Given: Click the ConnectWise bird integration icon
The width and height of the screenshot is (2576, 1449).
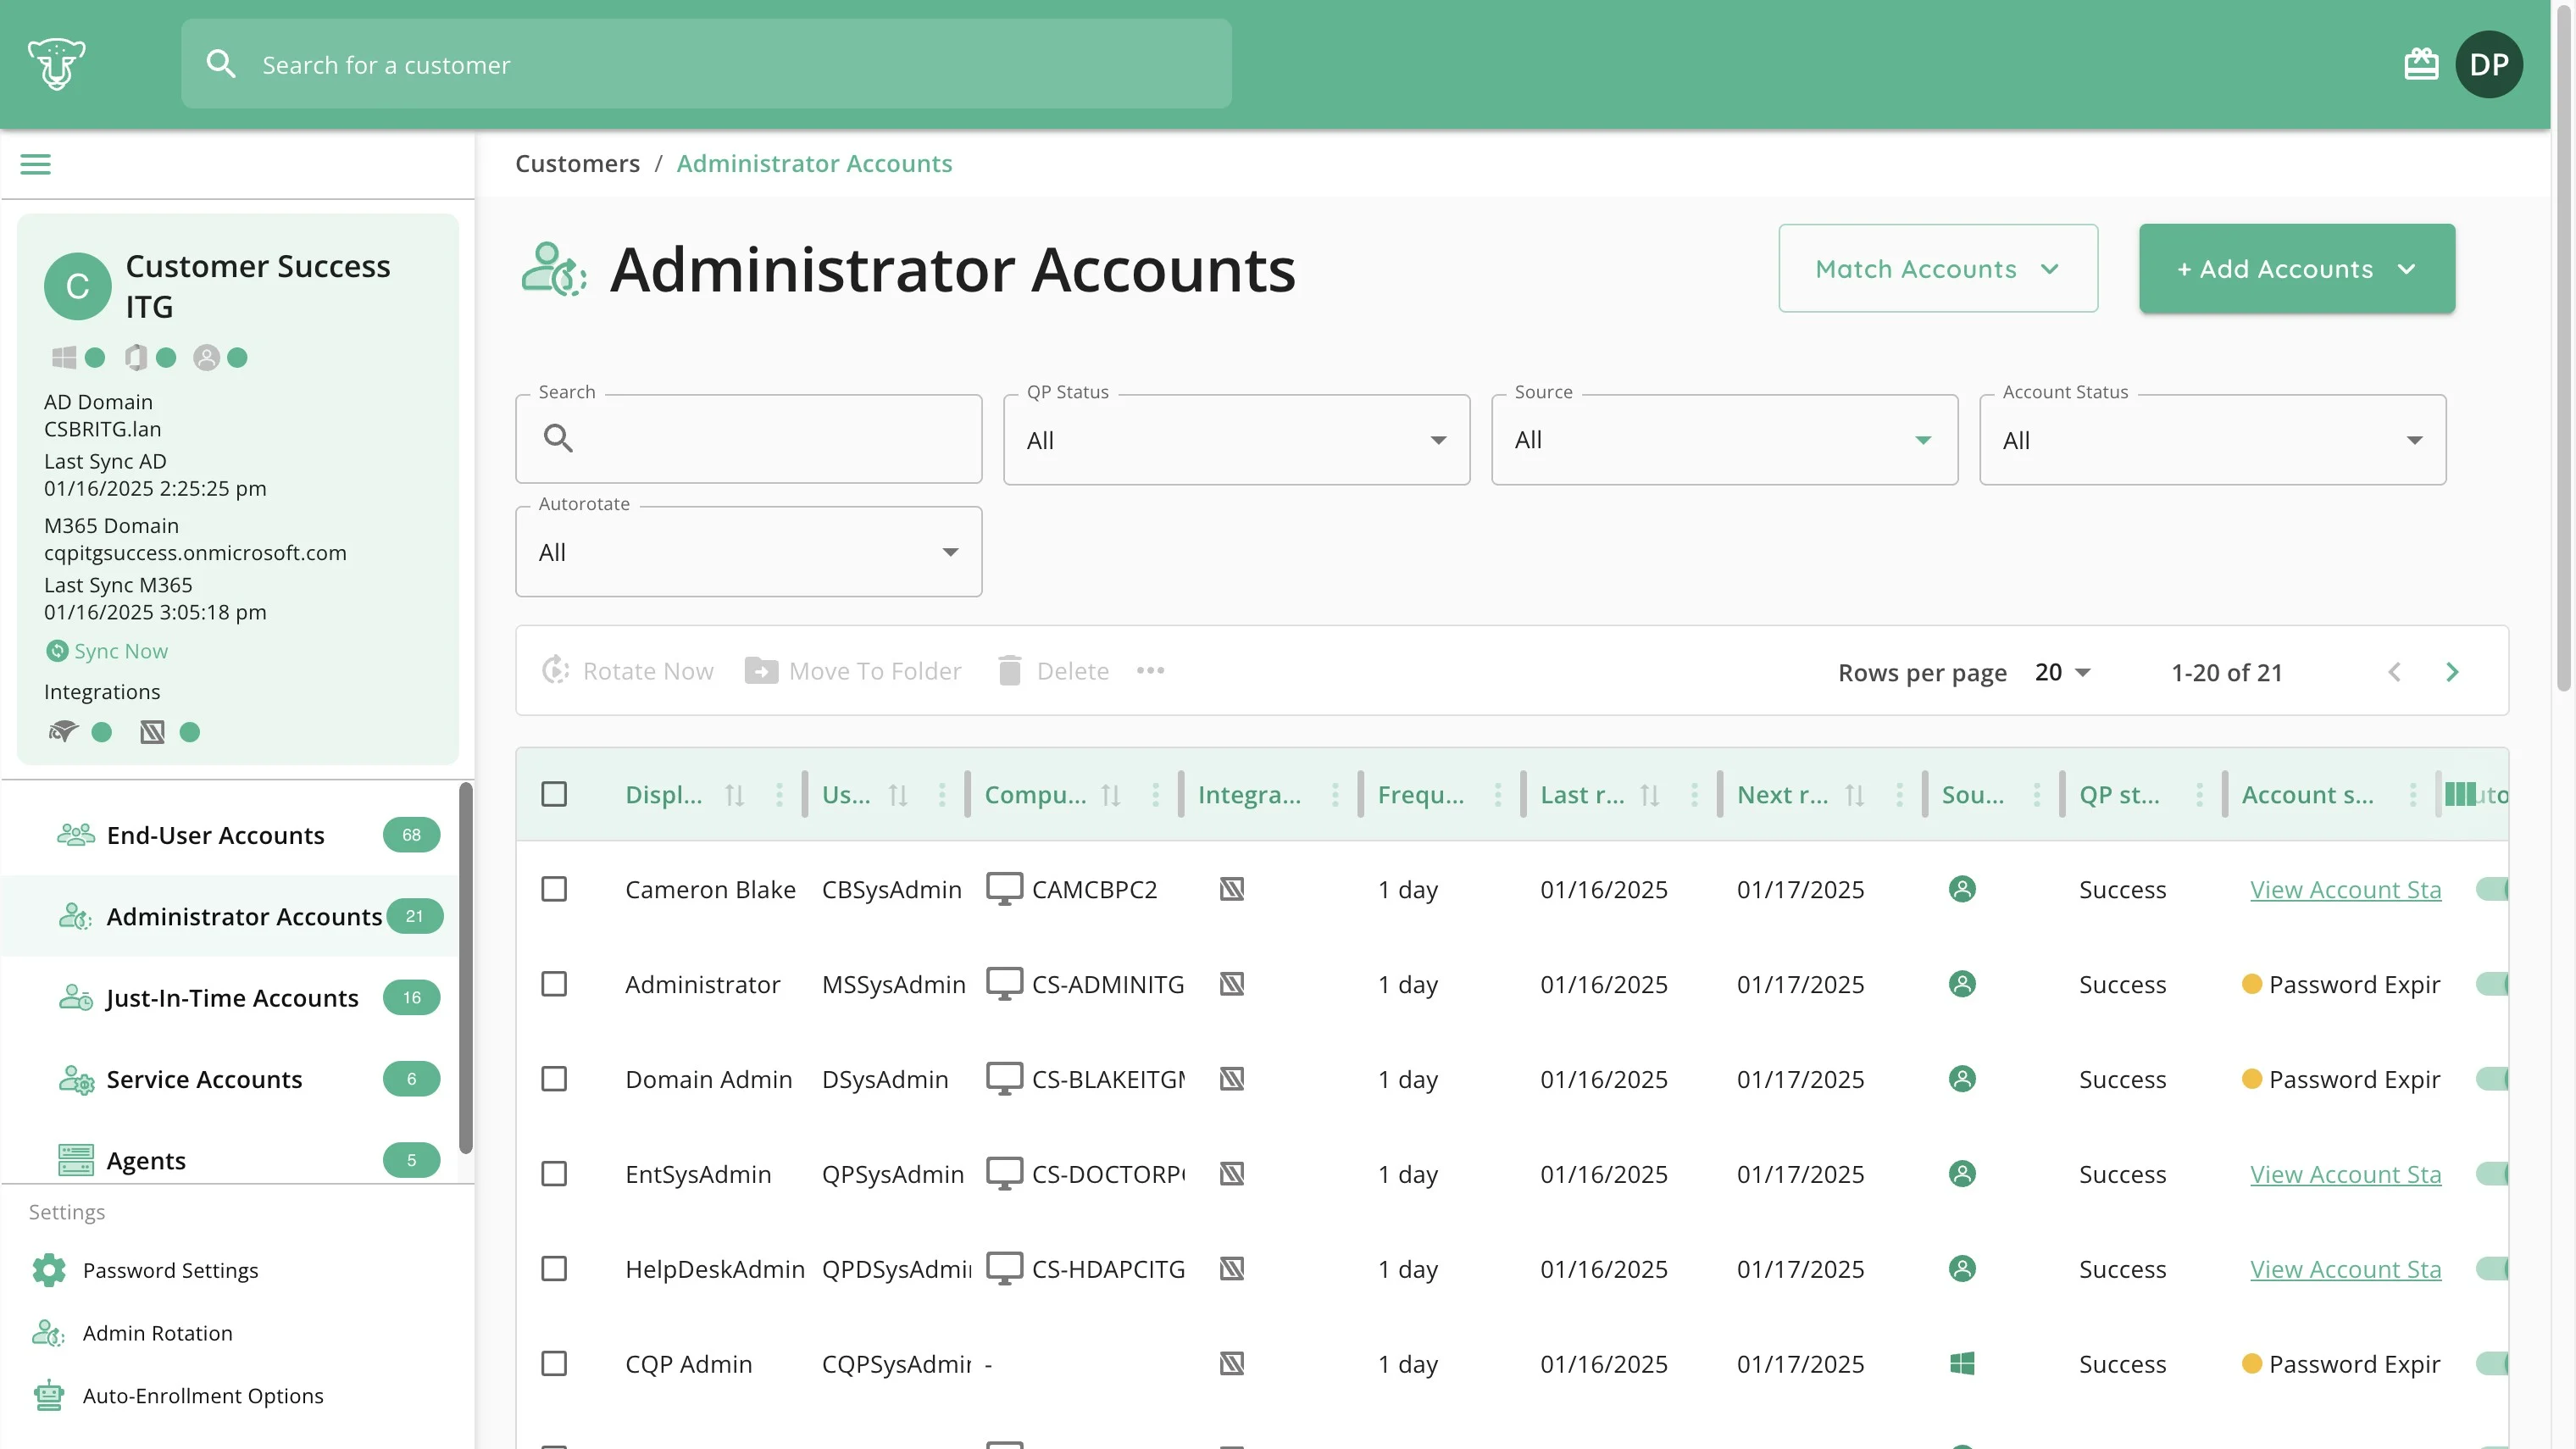Looking at the screenshot, I should tap(63, 732).
